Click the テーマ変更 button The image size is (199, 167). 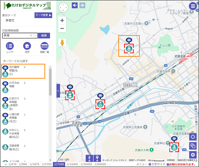pos(43,15)
